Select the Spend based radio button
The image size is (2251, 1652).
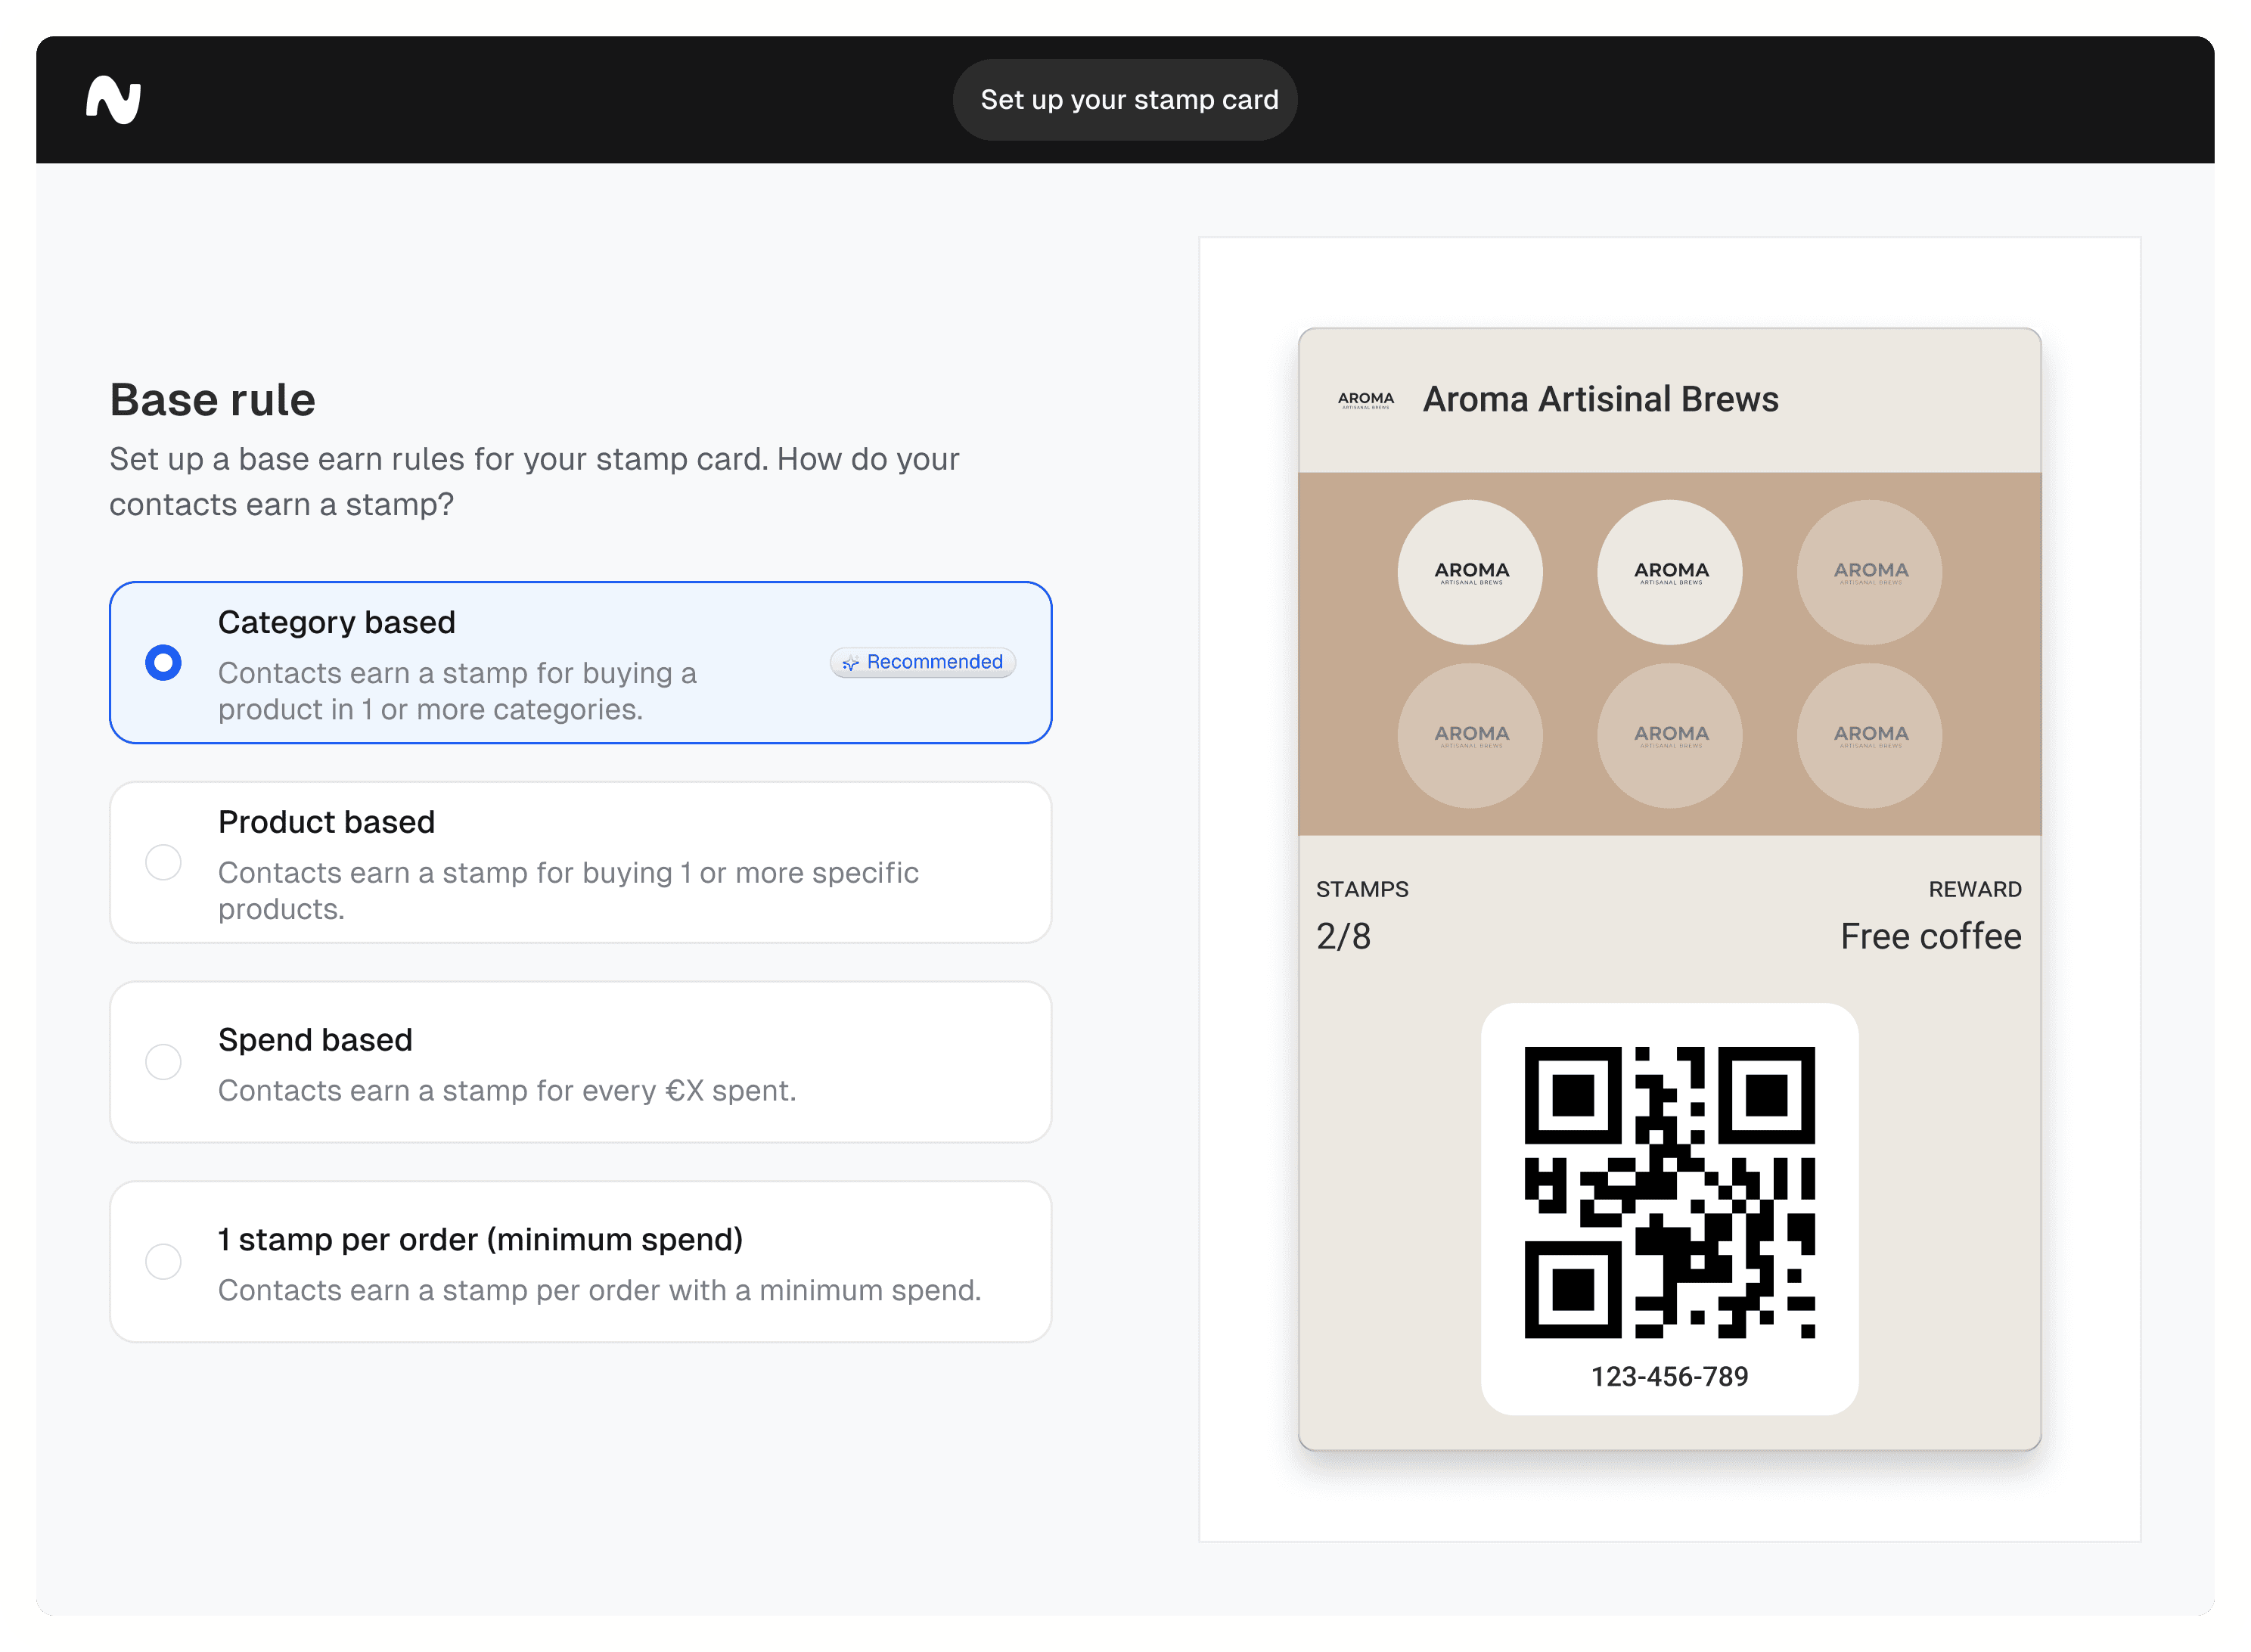tap(163, 1061)
